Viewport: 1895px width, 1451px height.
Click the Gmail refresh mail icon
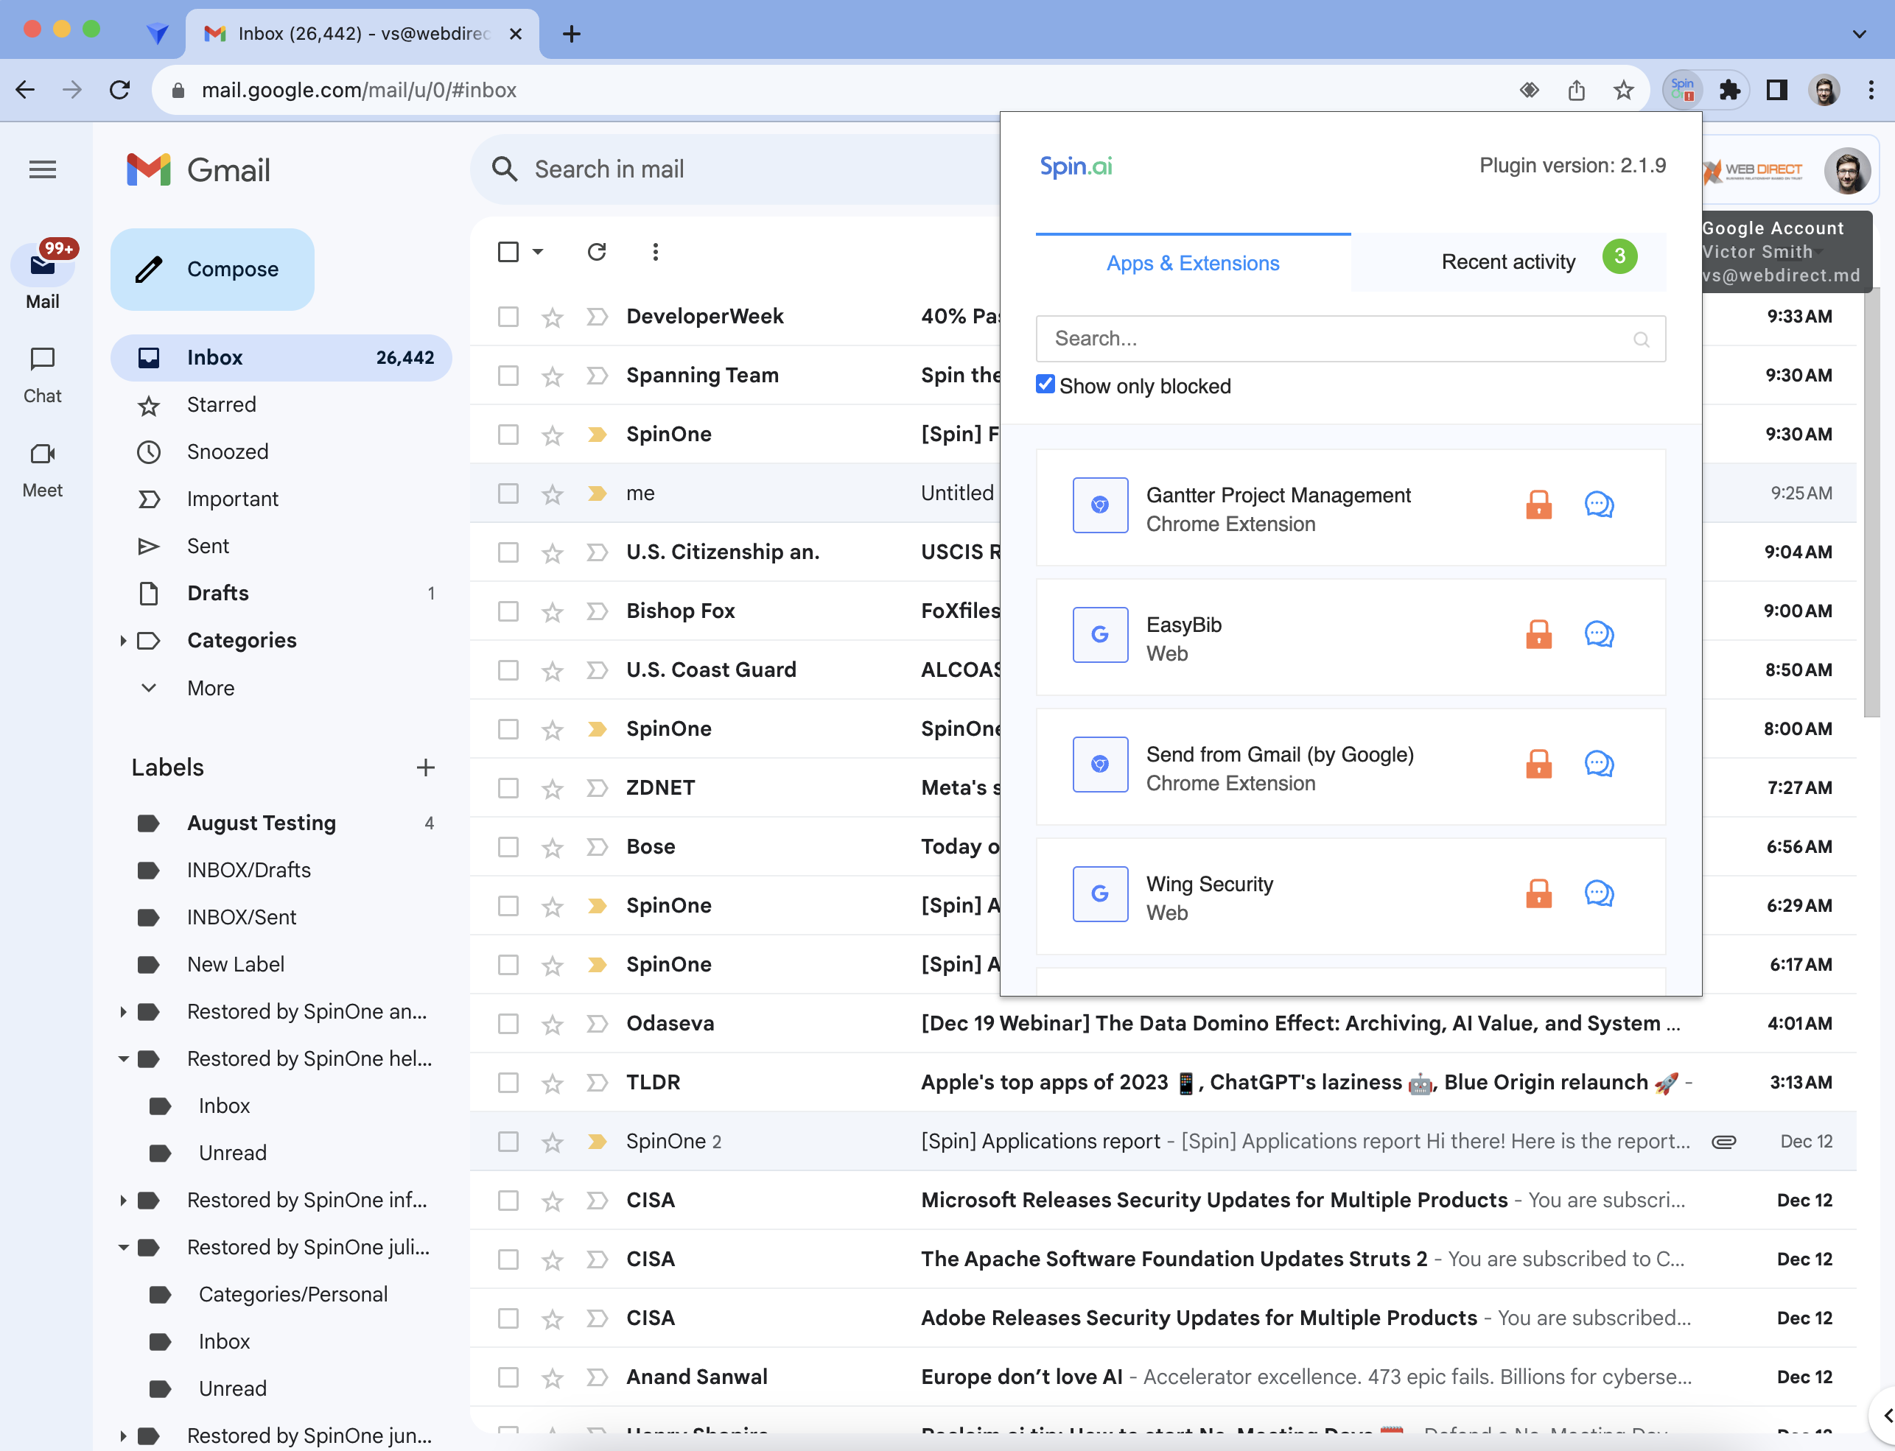(x=596, y=251)
